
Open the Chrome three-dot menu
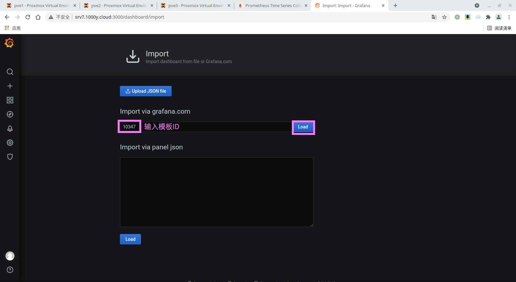click(509, 17)
